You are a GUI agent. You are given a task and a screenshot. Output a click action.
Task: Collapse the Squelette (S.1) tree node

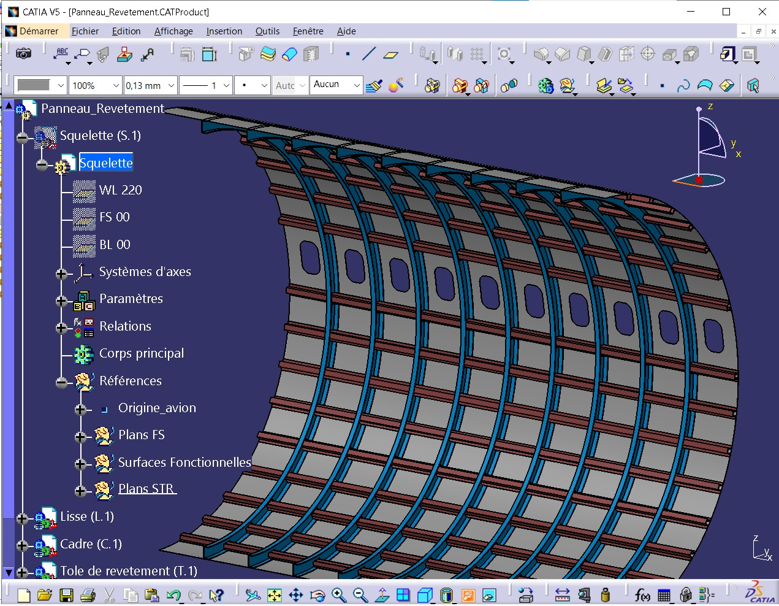point(22,138)
